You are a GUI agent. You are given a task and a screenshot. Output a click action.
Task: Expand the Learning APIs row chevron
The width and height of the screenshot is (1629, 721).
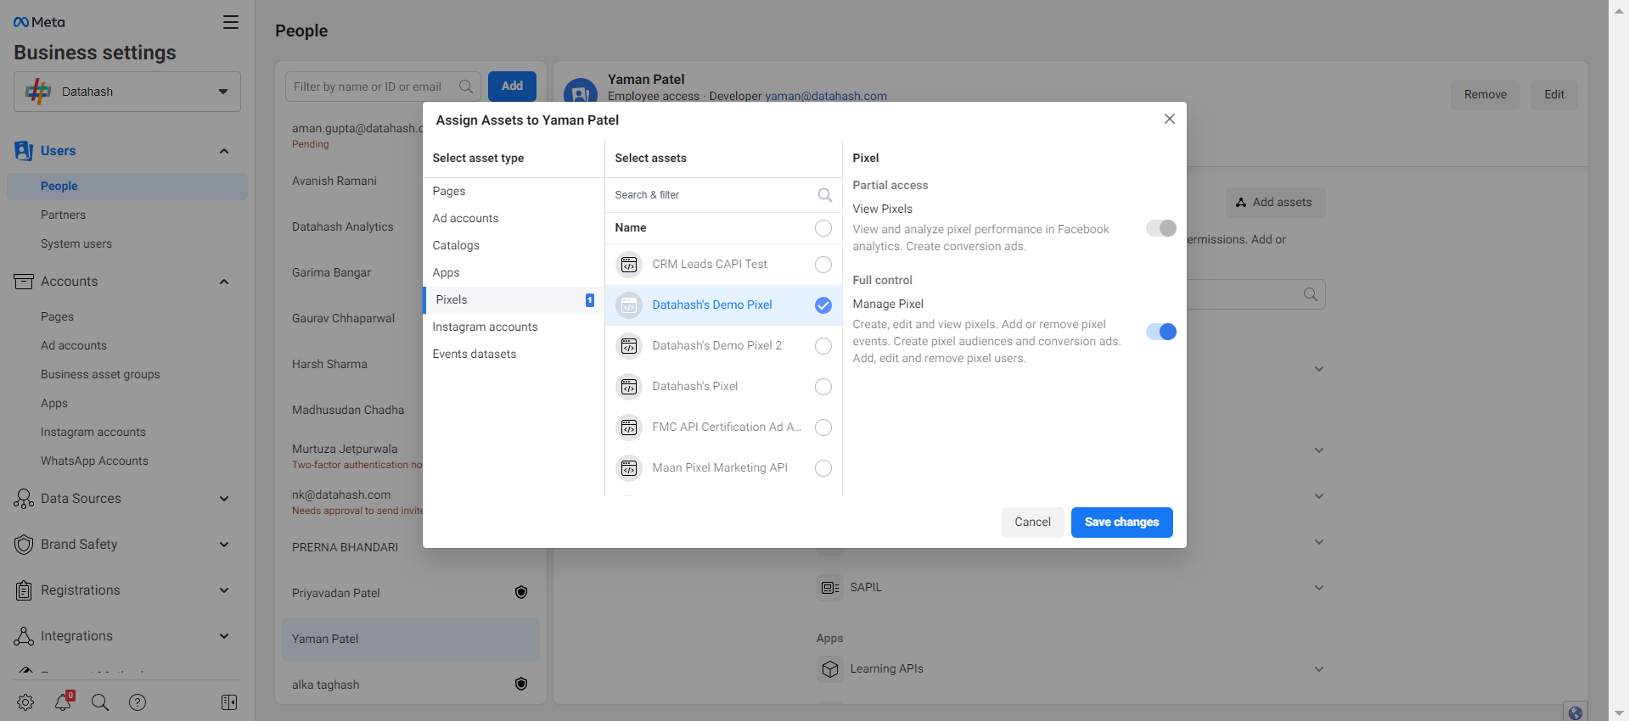[1319, 668]
